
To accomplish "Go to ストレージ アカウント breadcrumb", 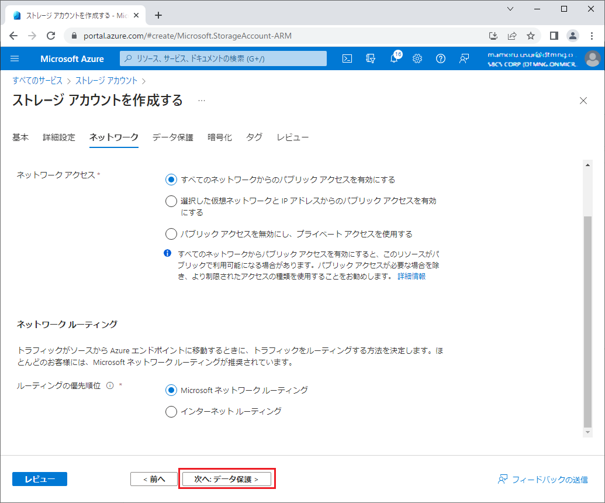I will coord(106,81).
